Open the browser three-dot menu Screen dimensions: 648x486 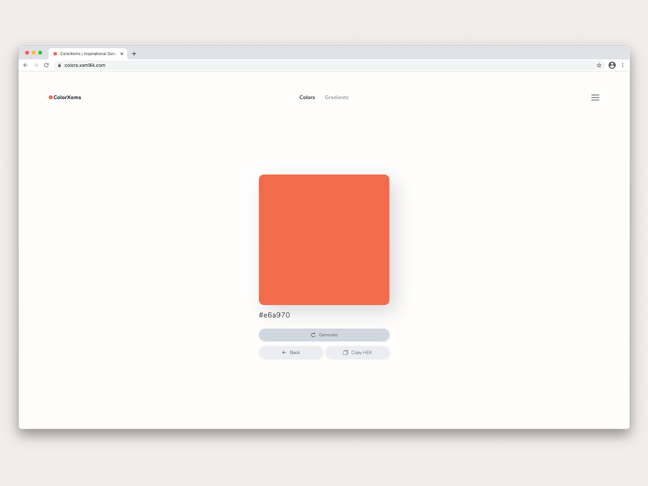click(x=622, y=65)
